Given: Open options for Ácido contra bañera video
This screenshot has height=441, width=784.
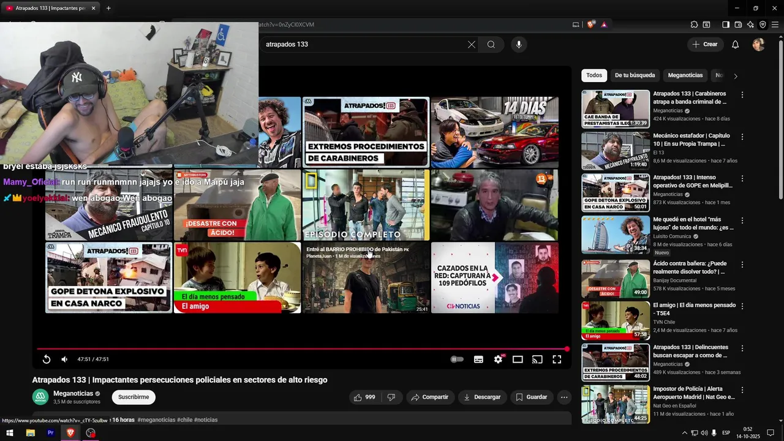Looking at the screenshot, I should click(742, 265).
